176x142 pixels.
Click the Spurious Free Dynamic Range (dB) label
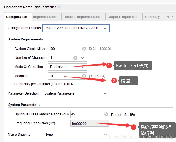coord(42,114)
